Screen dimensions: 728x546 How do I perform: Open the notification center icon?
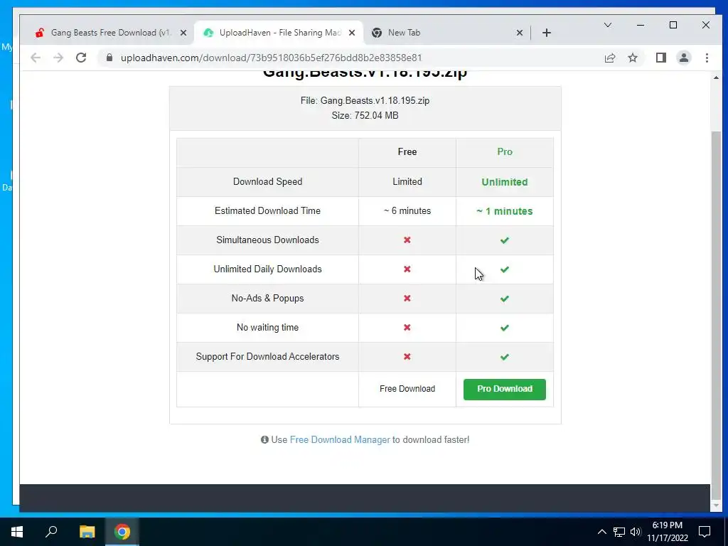pos(705,532)
